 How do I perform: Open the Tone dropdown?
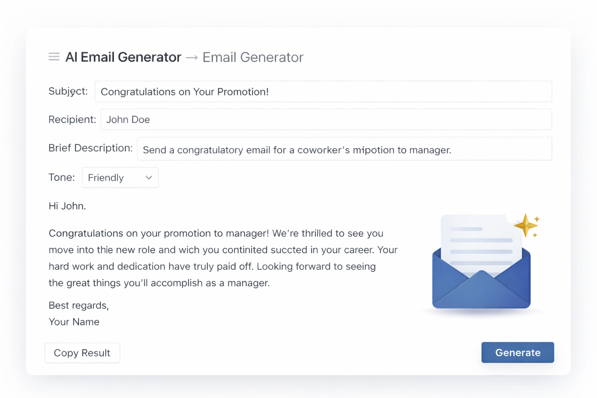[x=120, y=177]
